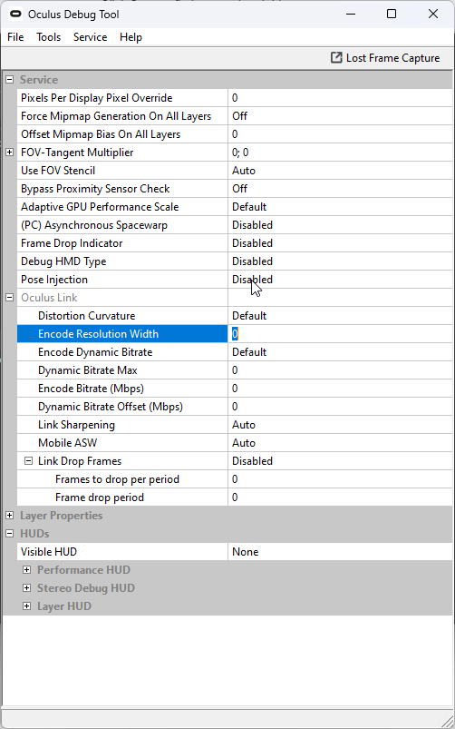Image resolution: width=455 pixels, height=729 pixels.
Task: Open the Use FOV Stencil Auto value
Action: [x=340, y=171]
